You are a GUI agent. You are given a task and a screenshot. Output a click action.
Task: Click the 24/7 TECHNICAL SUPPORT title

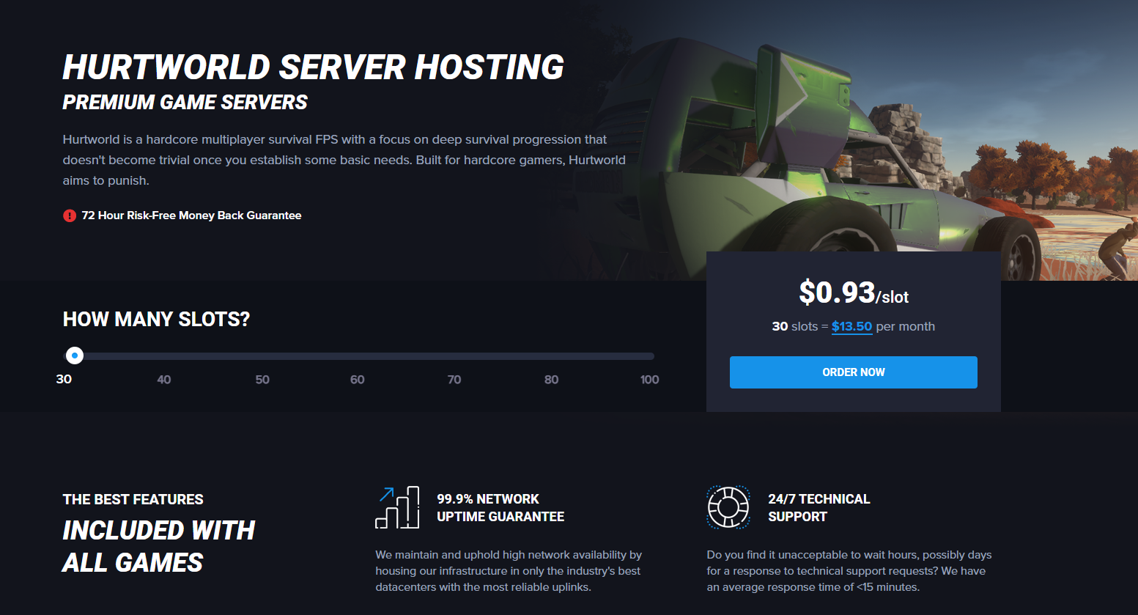819,508
